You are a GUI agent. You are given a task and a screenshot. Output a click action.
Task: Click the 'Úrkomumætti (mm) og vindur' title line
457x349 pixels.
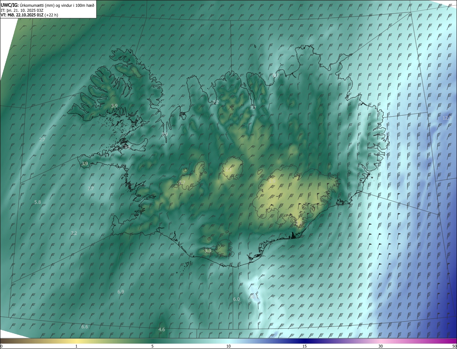coord(47,5)
